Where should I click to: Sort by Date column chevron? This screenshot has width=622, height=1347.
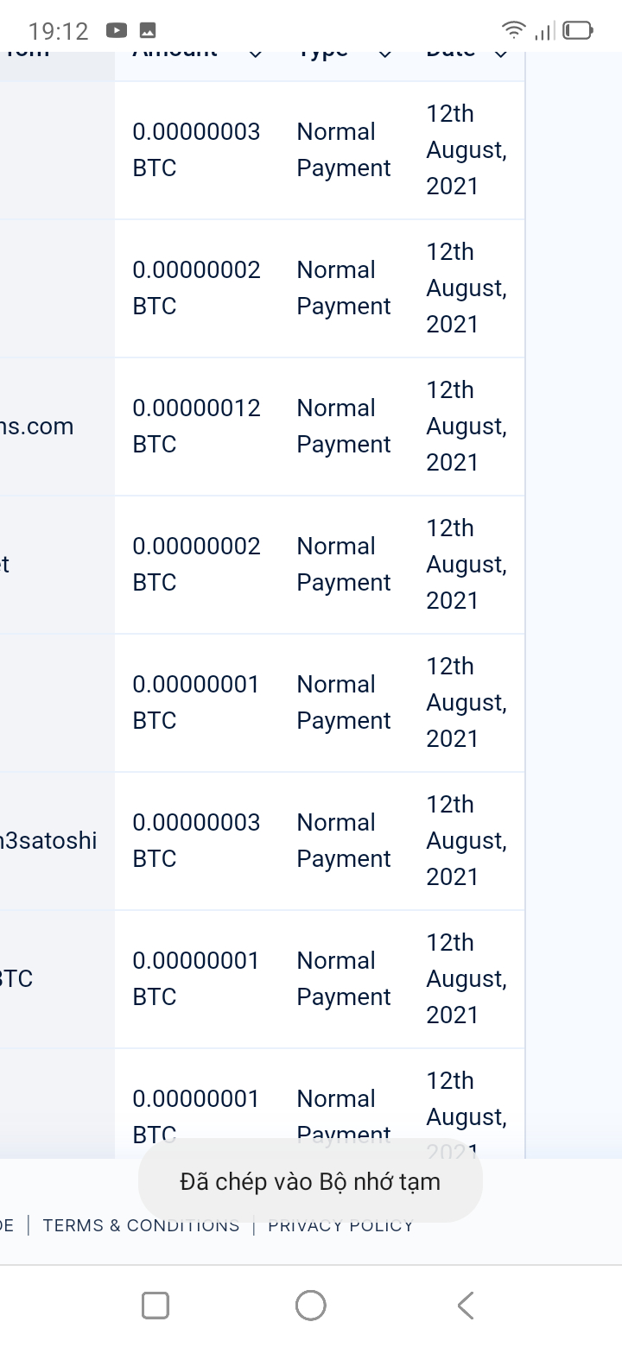[x=501, y=54]
